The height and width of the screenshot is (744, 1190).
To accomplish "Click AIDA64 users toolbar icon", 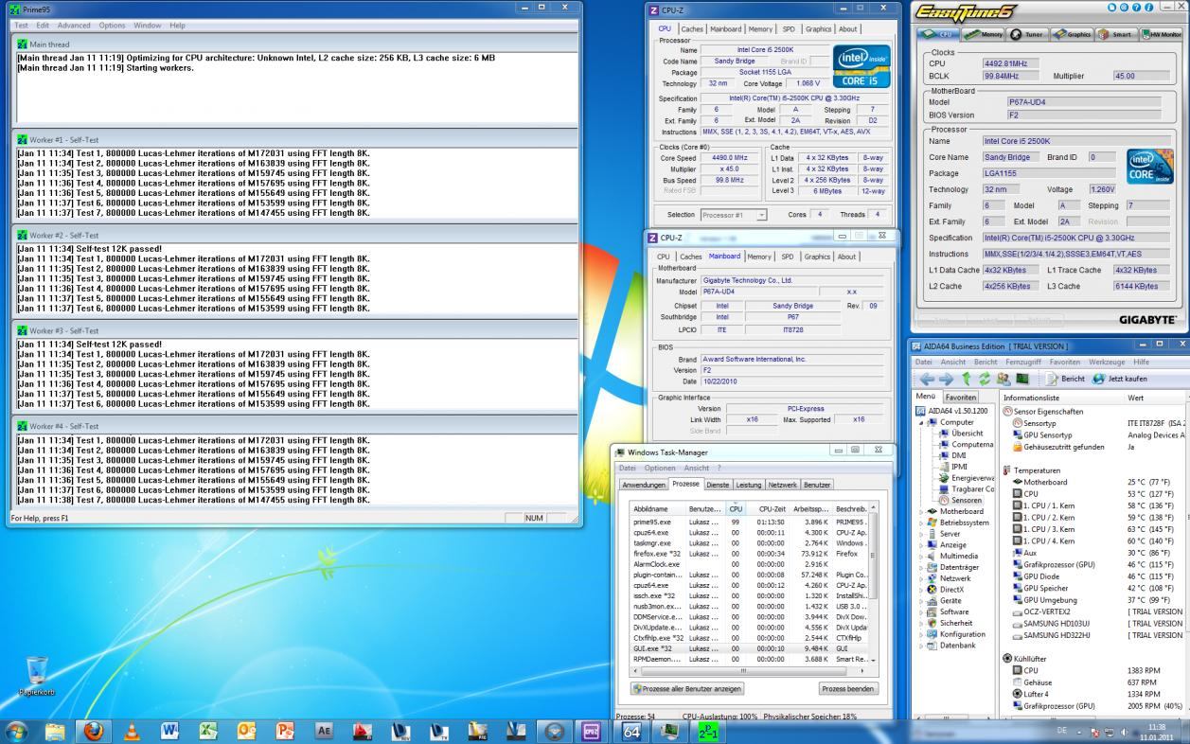I will [x=1003, y=379].
